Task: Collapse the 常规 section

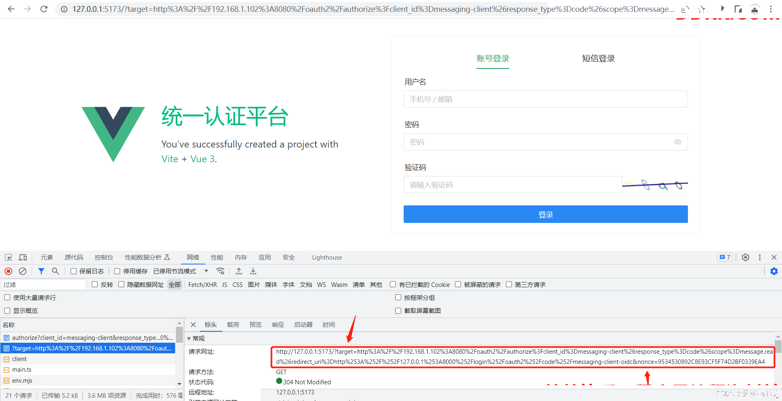Action: pos(189,339)
